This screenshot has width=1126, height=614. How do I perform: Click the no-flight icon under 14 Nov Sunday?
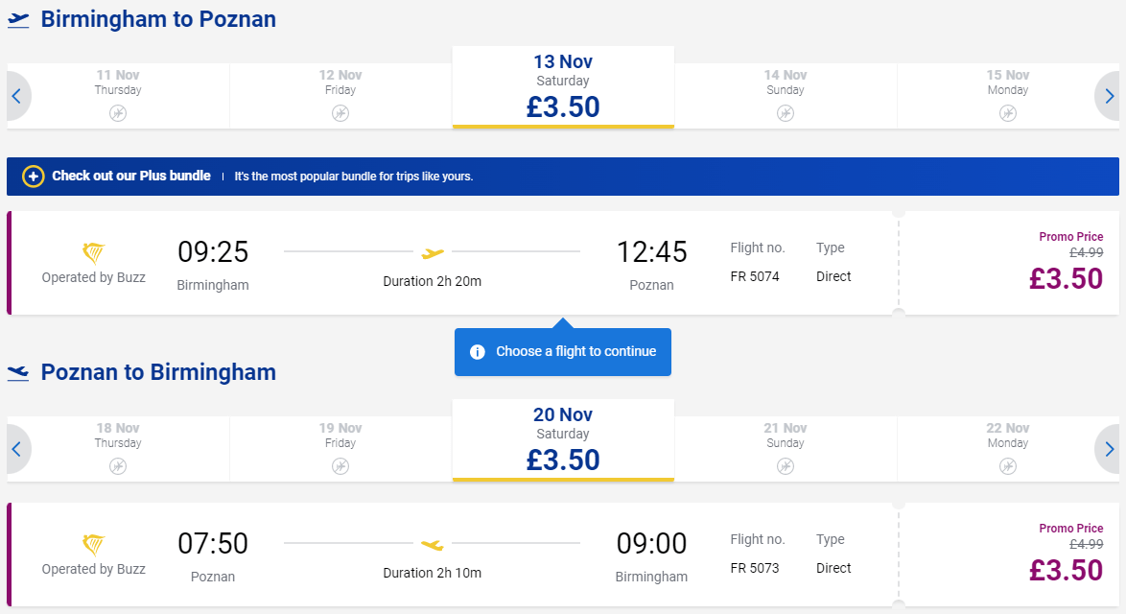785,113
